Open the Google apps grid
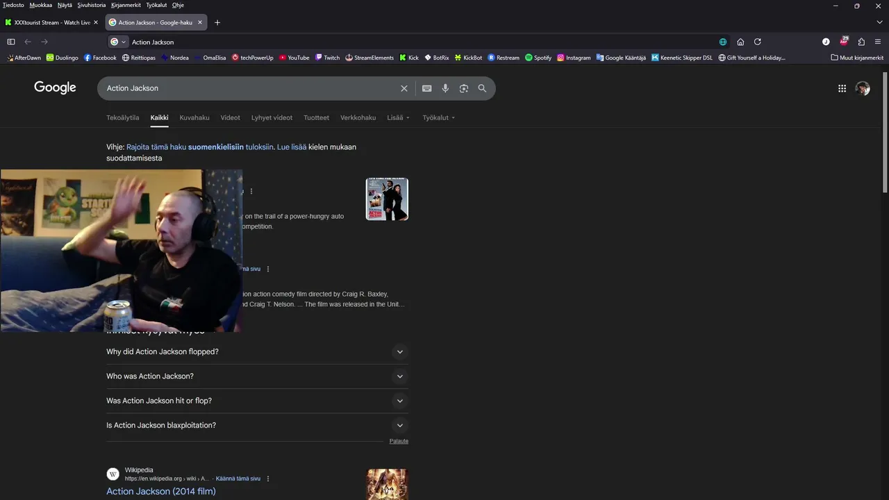Viewport: 889px width, 500px height. pyautogui.click(x=842, y=88)
